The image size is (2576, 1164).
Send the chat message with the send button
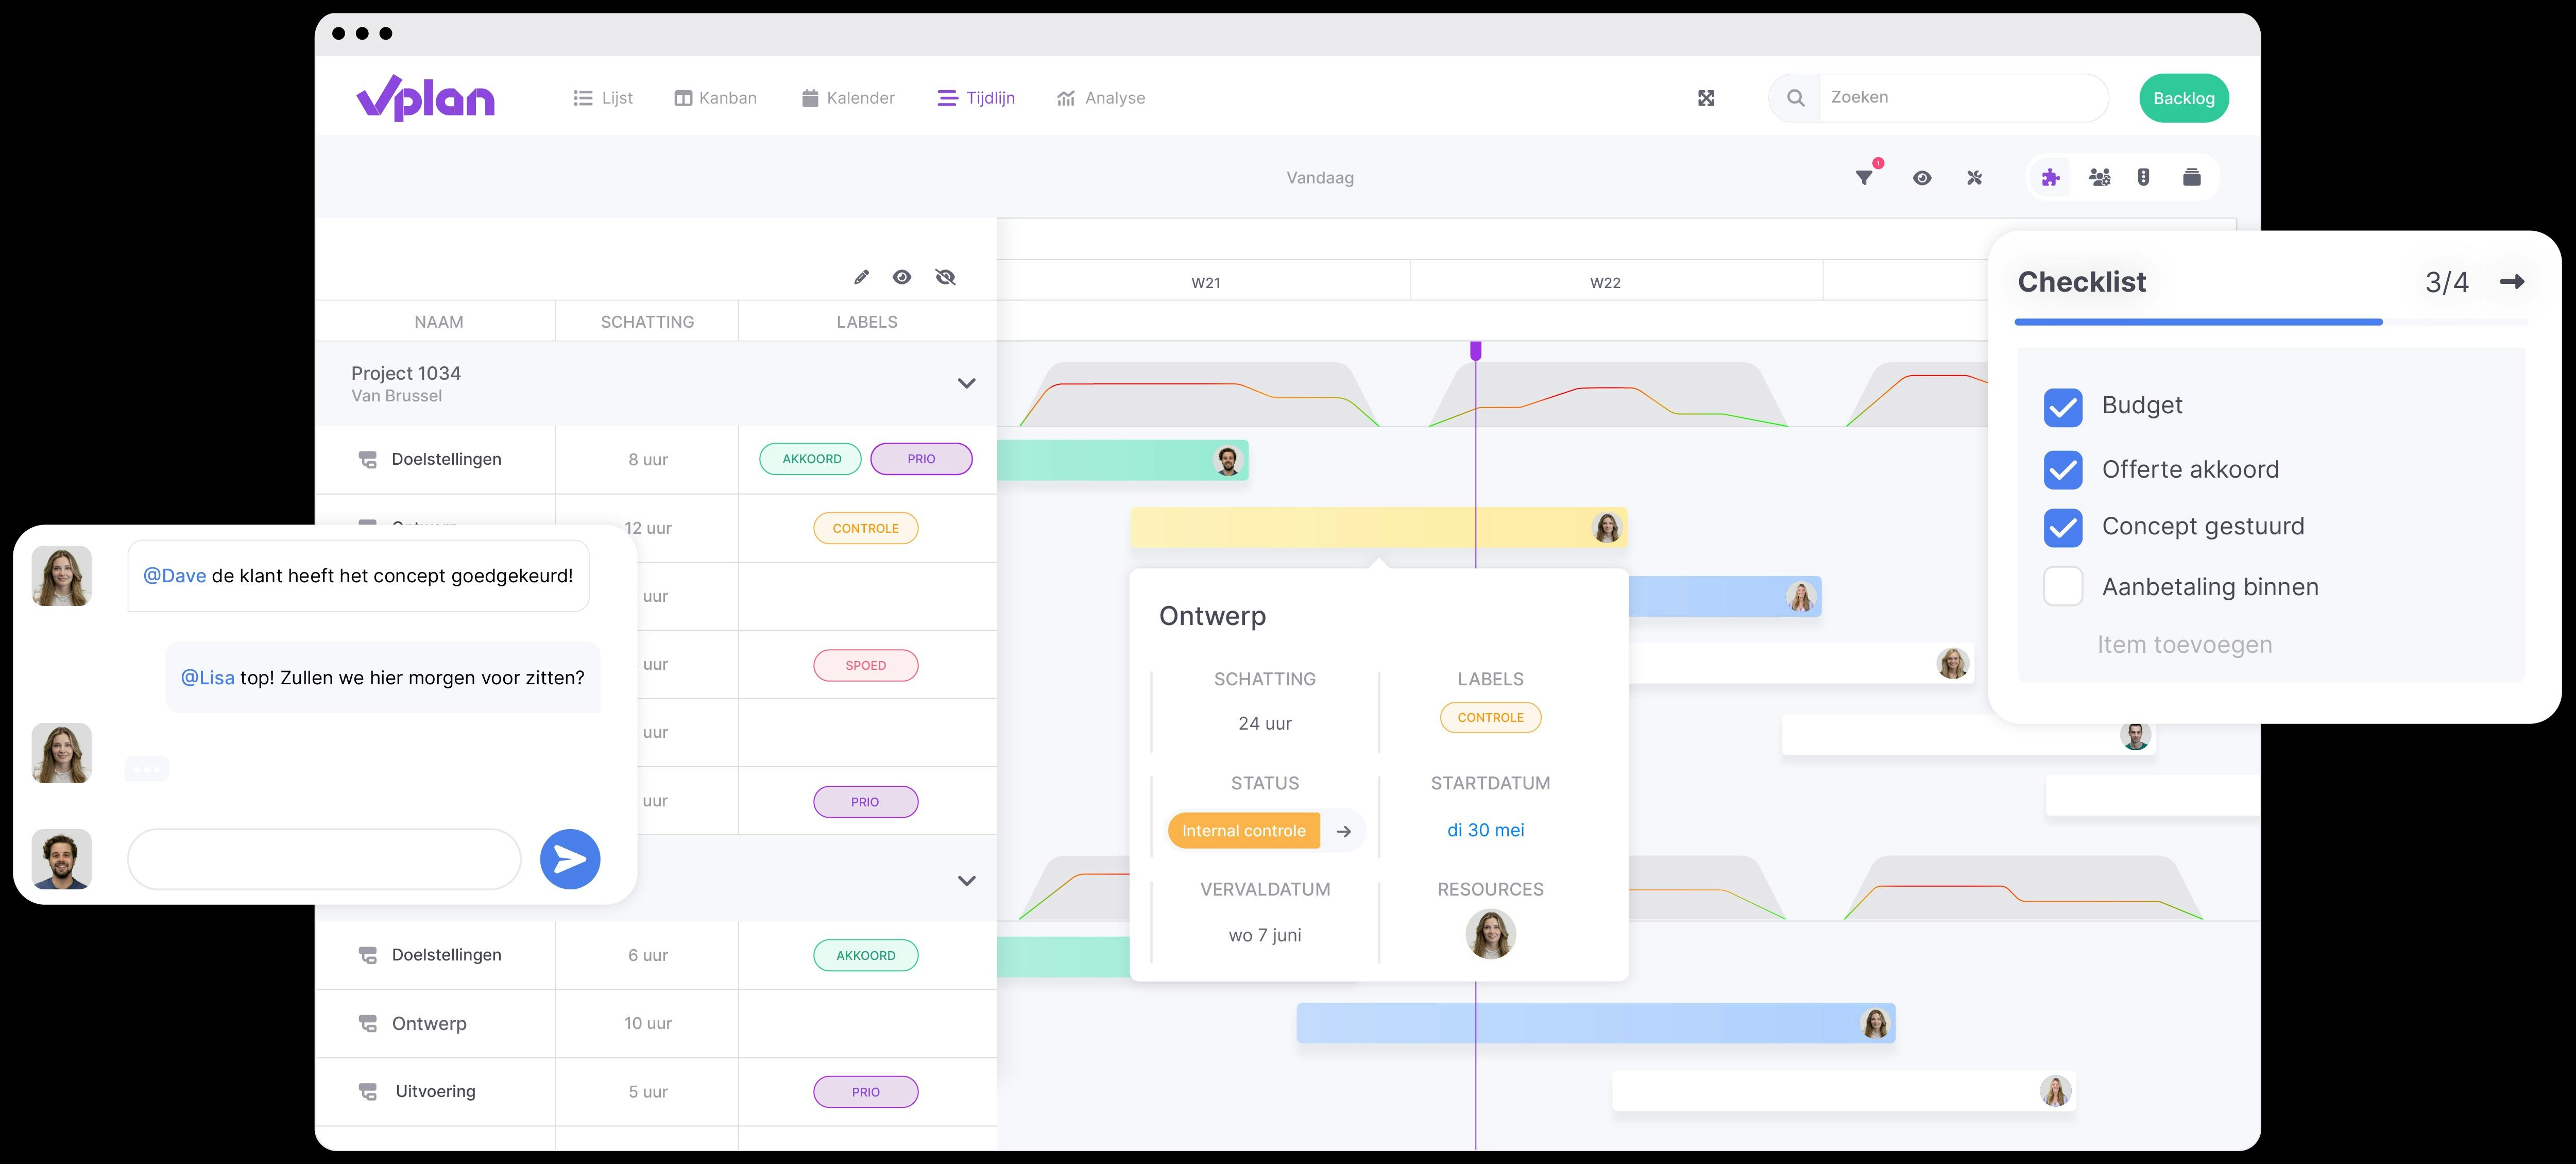click(x=569, y=858)
